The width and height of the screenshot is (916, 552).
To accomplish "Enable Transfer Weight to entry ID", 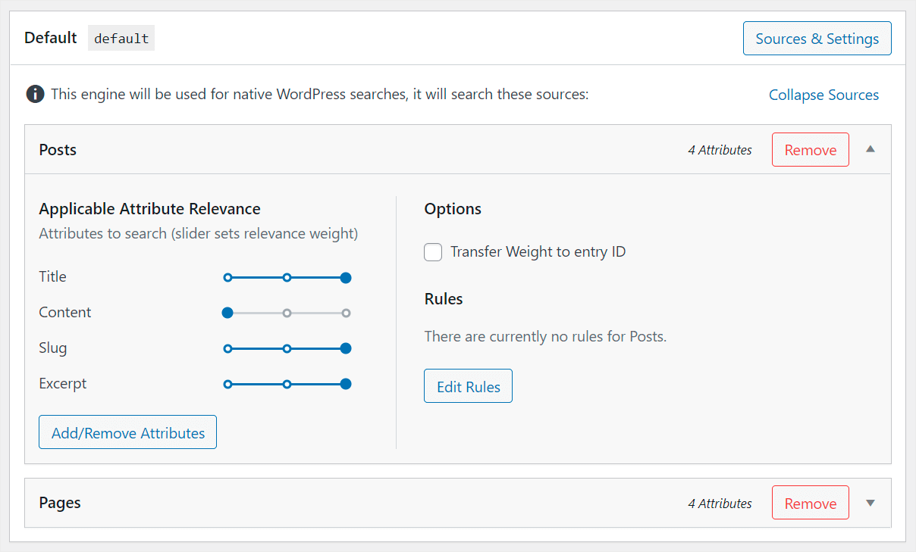I will click(433, 251).
